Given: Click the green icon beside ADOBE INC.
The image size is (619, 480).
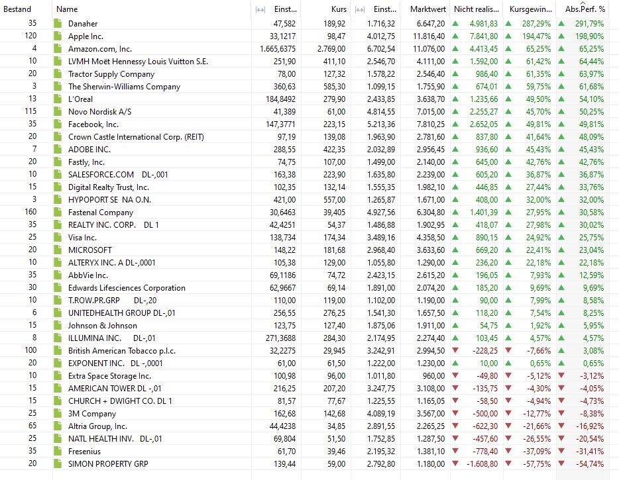Looking at the screenshot, I should [58, 150].
